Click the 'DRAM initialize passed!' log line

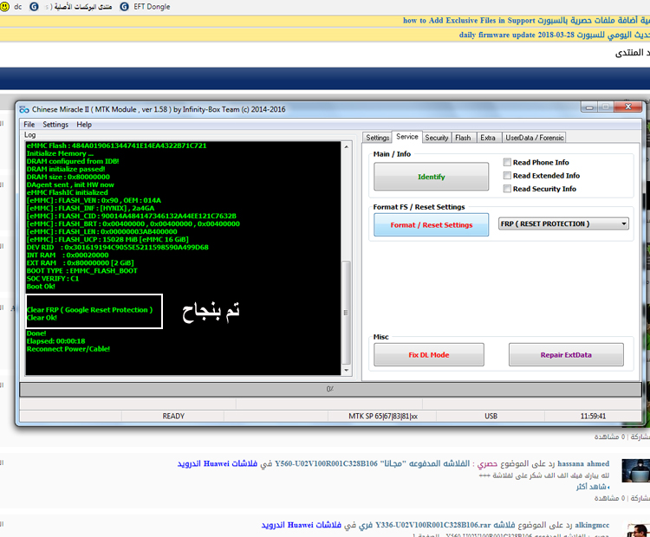tap(66, 169)
